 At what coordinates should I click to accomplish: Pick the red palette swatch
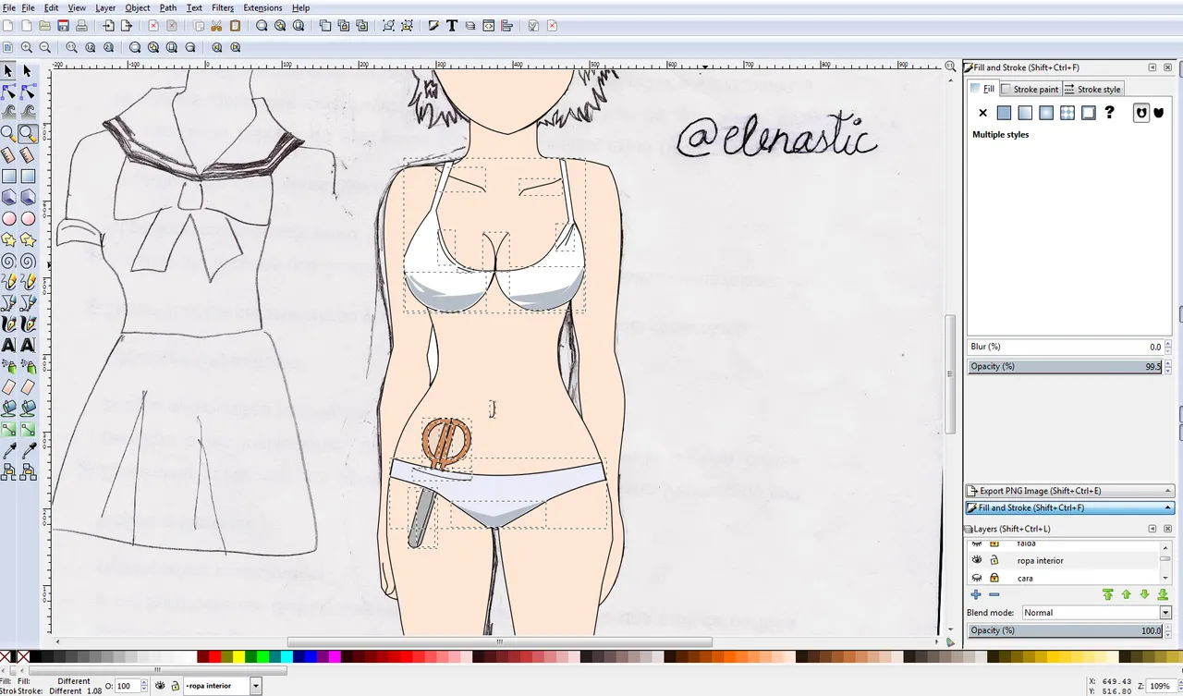[x=214, y=657]
